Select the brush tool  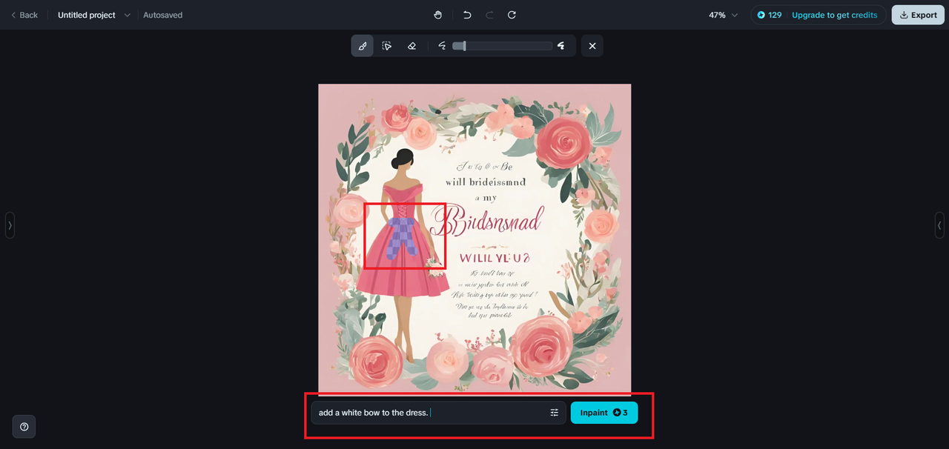point(363,46)
